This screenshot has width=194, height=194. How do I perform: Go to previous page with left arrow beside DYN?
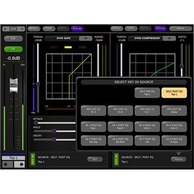[6, 29]
